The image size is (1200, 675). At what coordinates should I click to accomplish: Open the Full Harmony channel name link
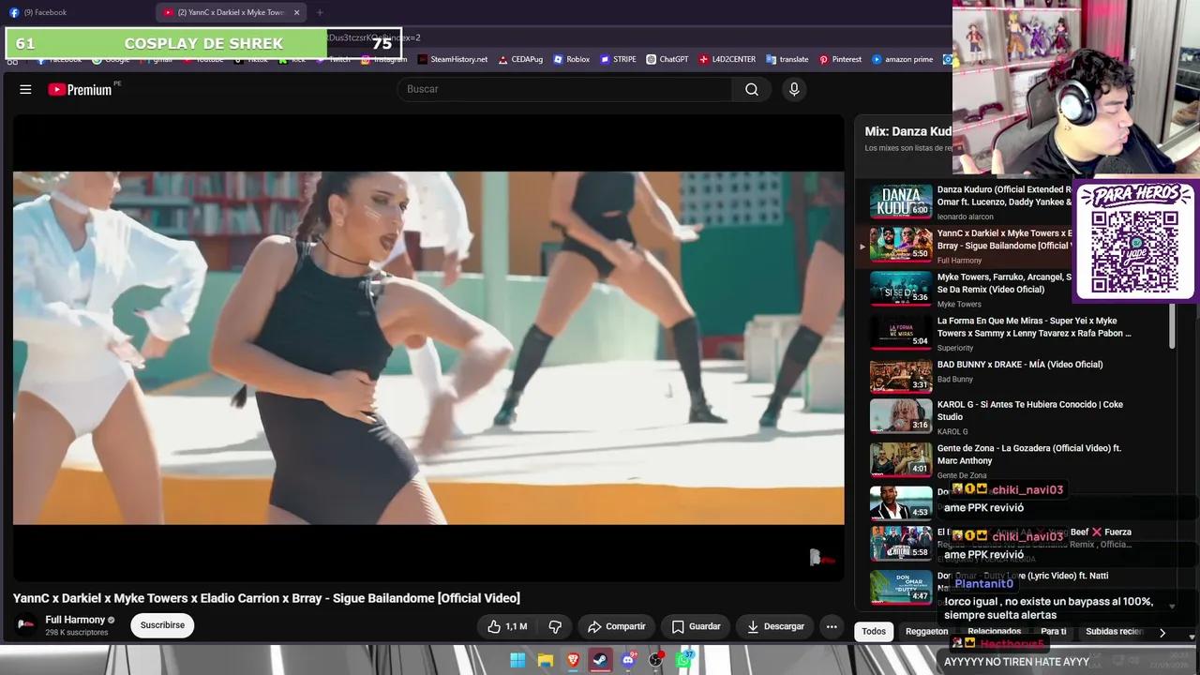[x=75, y=620]
